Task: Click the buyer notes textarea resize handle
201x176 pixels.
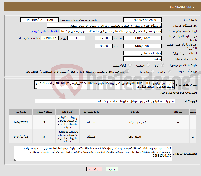Action: (x=15, y=160)
